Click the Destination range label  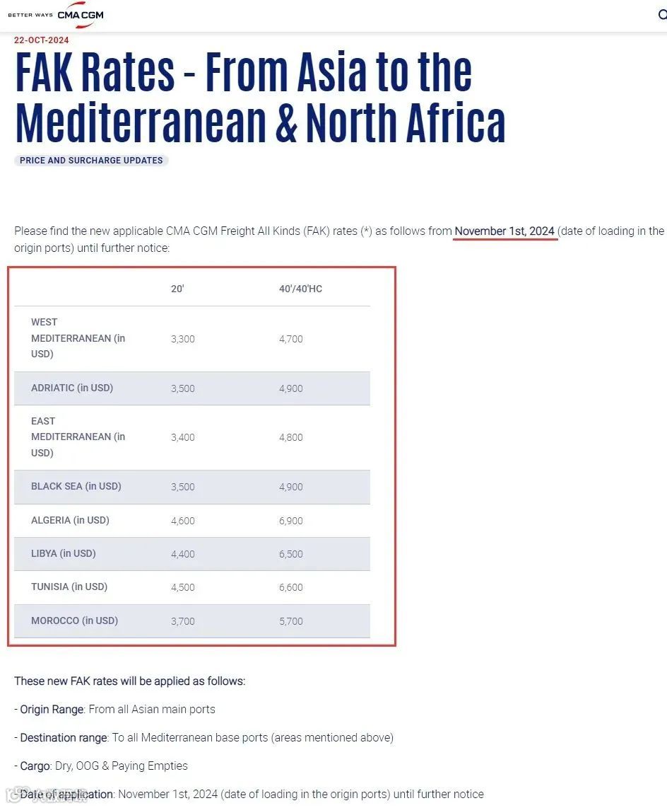pyautogui.click(x=64, y=737)
